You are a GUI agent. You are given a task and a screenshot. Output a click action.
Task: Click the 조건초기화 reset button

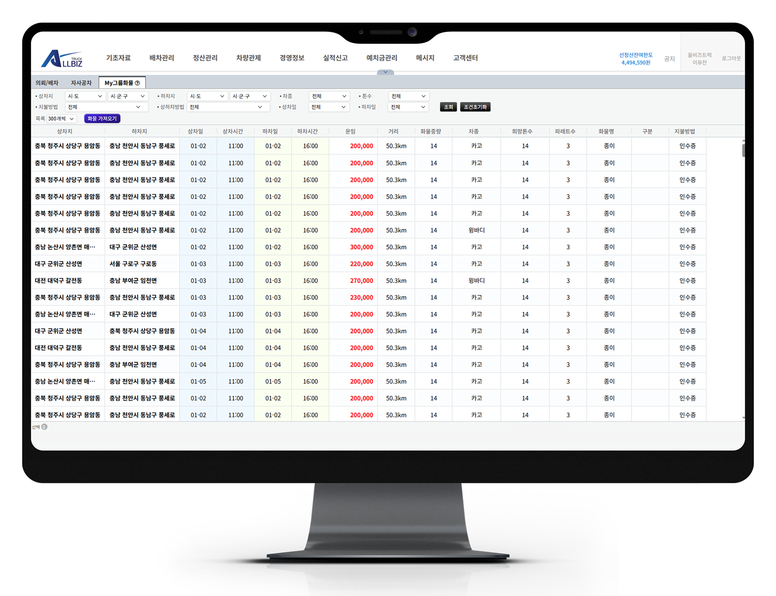[x=475, y=107]
